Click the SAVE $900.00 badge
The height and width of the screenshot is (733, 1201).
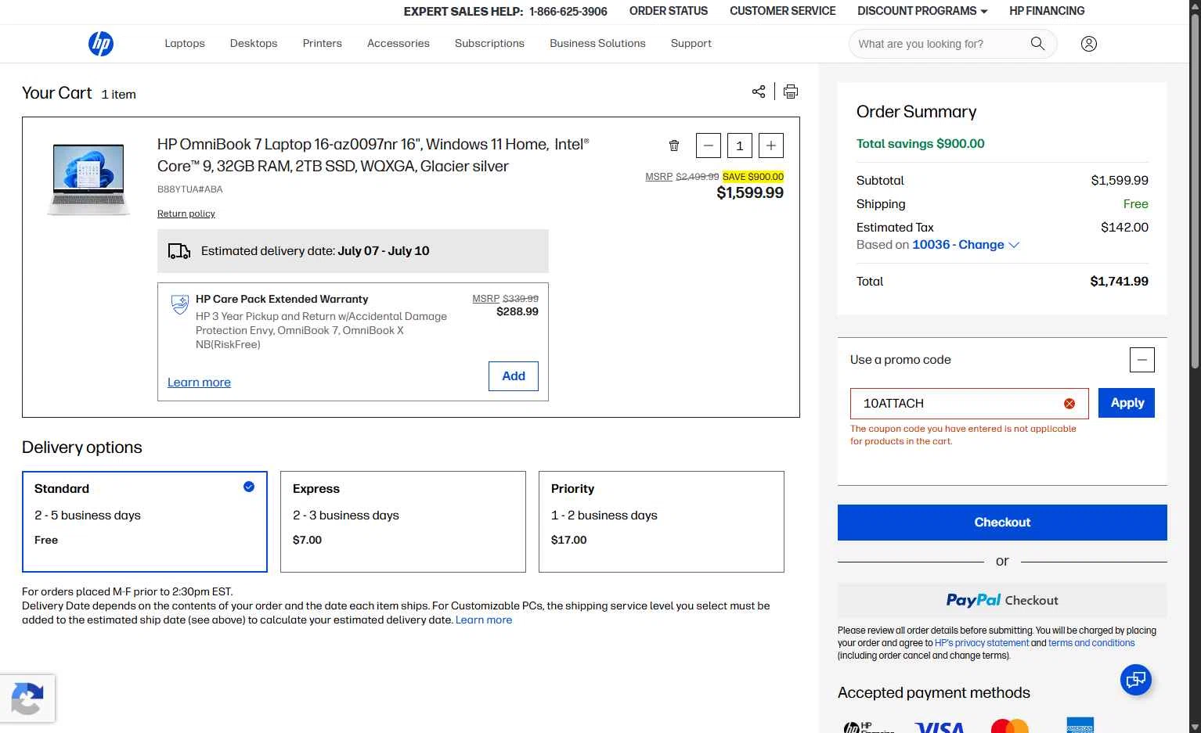(753, 177)
